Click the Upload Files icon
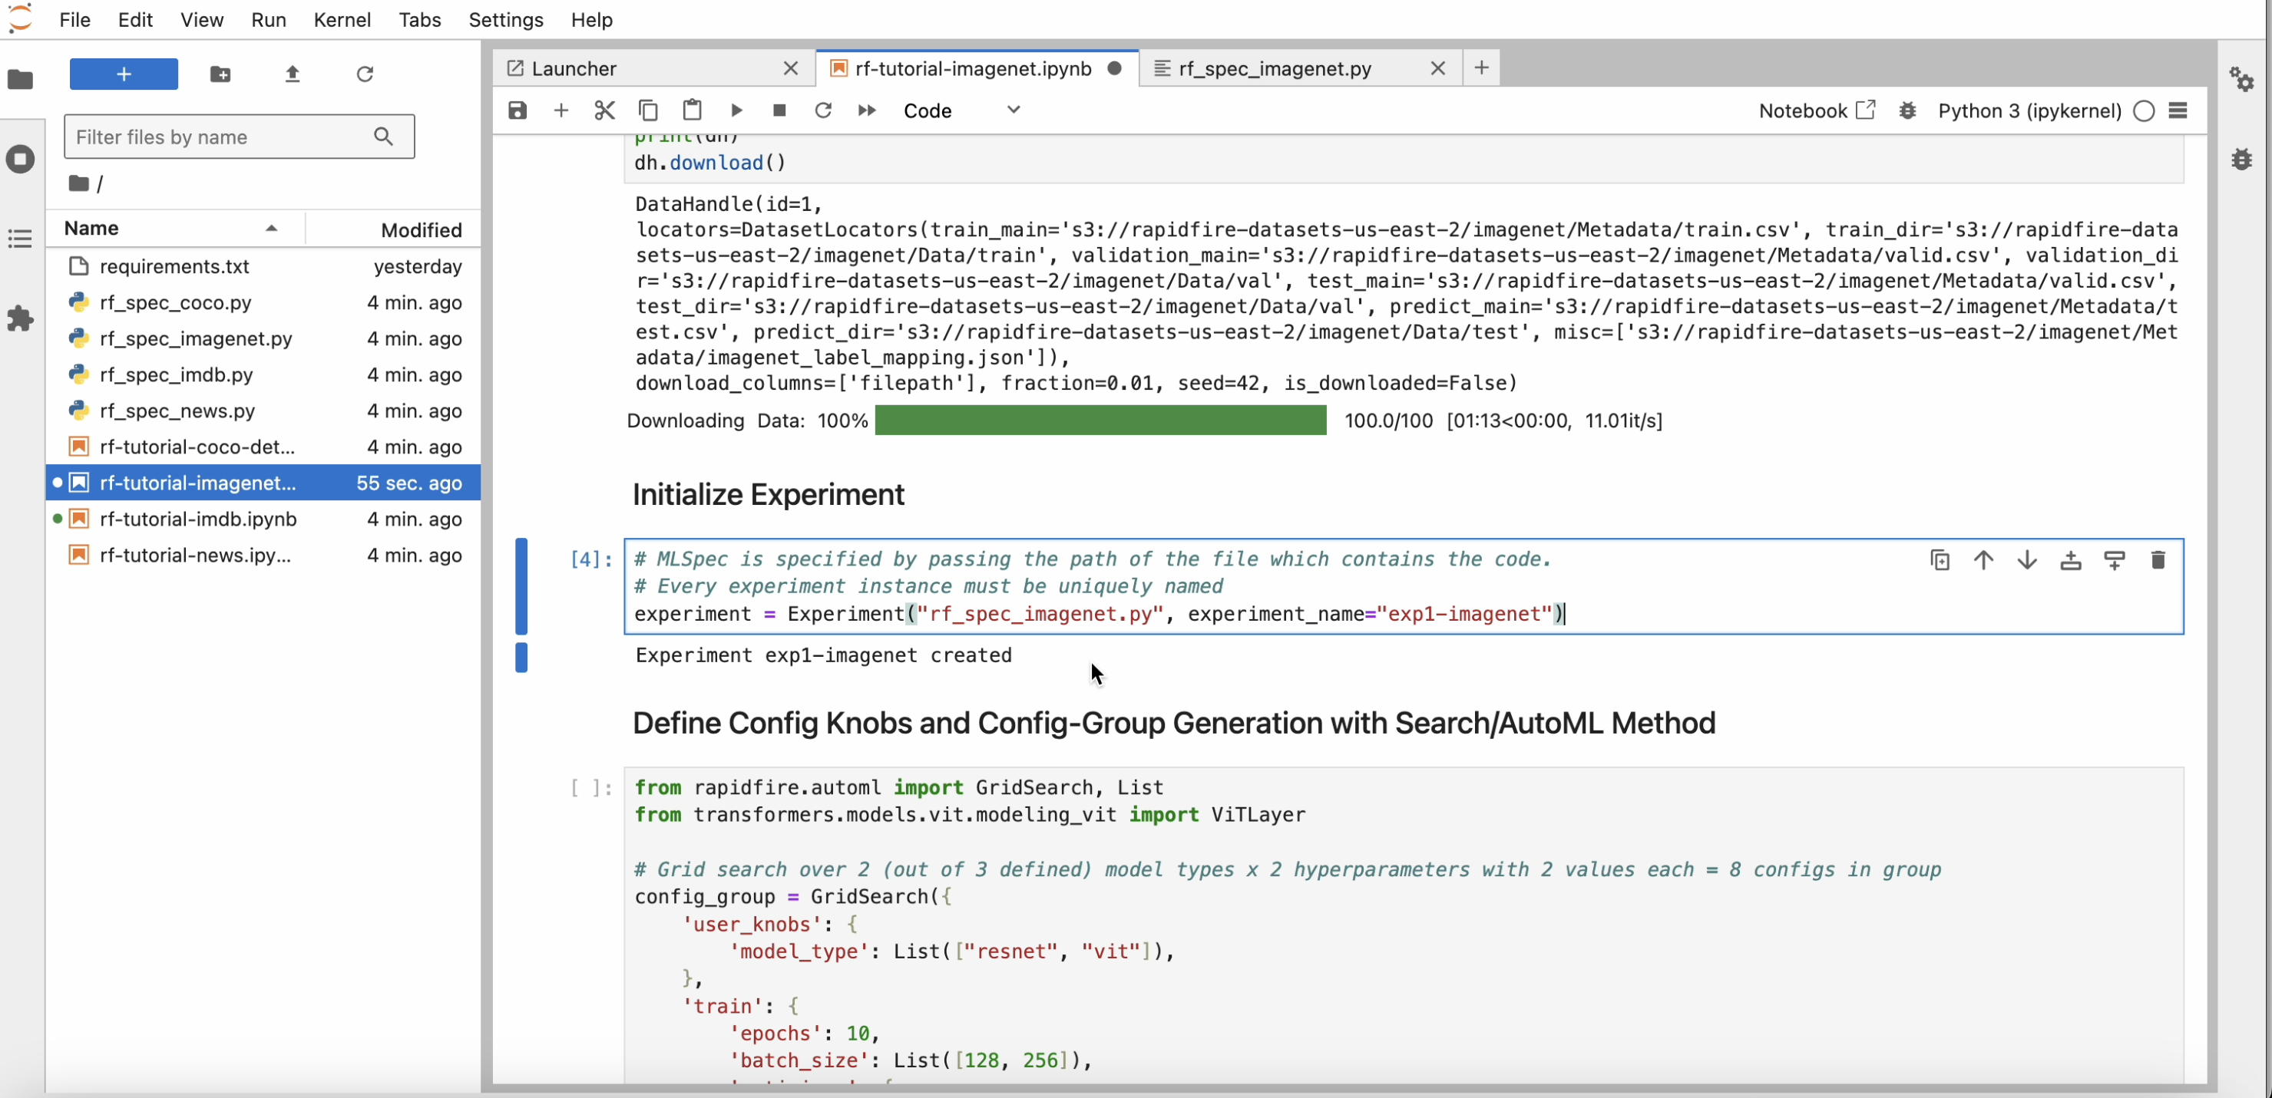This screenshot has height=1098, width=2272. pos(293,74)
